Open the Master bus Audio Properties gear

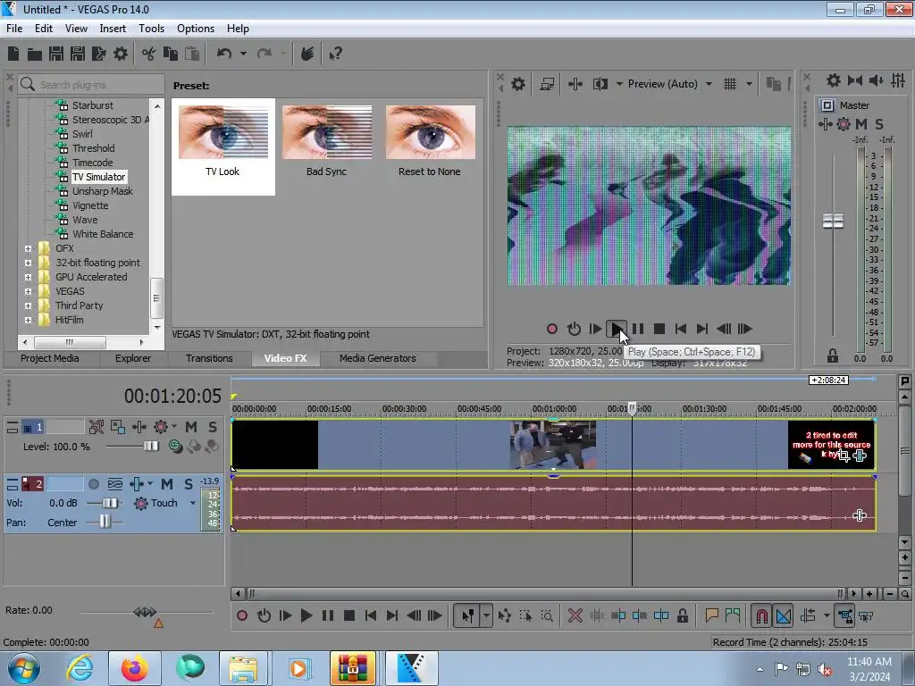(x=834, y=80)
